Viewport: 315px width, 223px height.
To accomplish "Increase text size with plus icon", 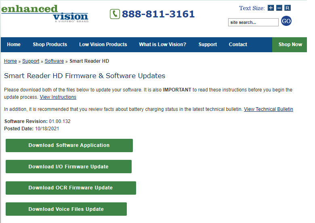I will click(271, 8).
